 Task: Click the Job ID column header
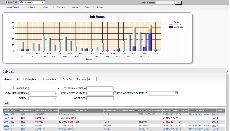15,111
